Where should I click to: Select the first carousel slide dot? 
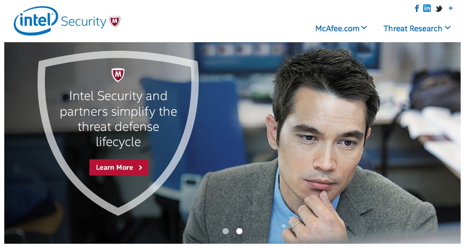point(225,231)
